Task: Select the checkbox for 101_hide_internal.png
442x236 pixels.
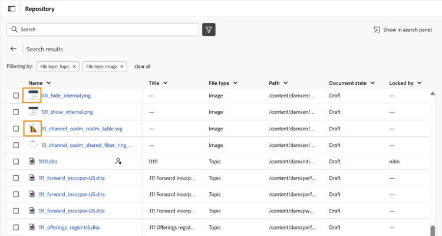Action: click(x=16, y=96)
